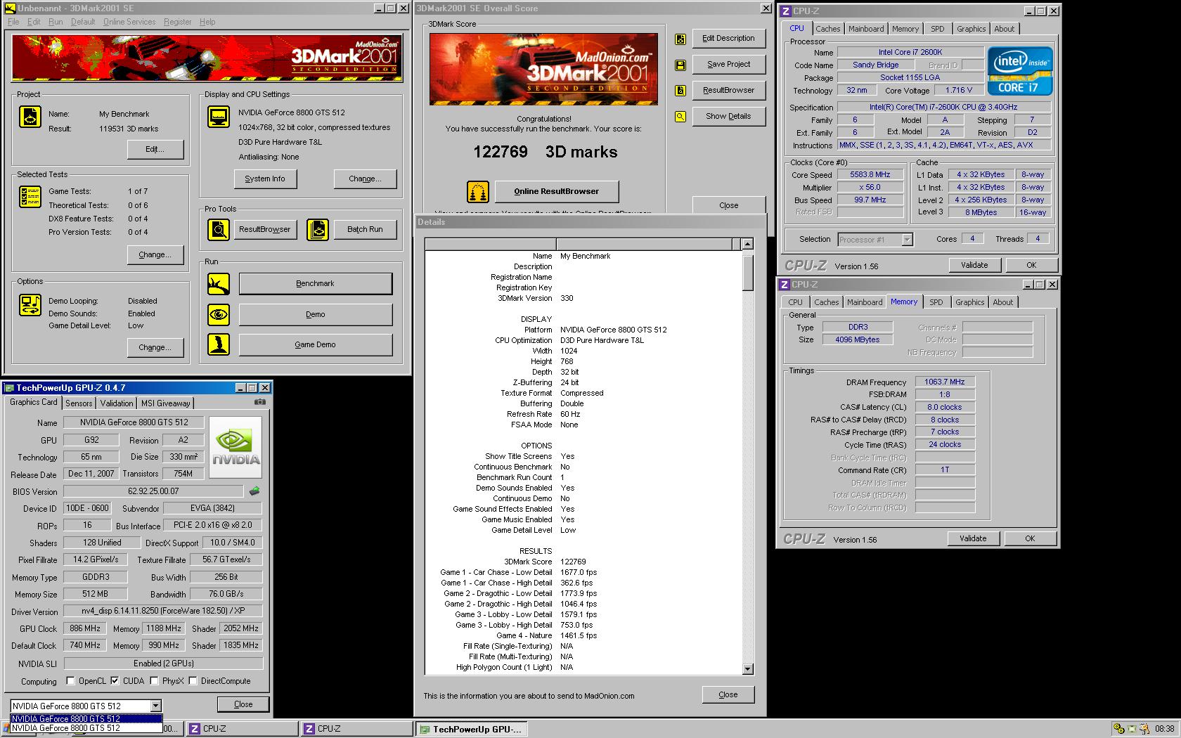
Task: Click the Demo eye icon
Action: click(x=219, y=315)
